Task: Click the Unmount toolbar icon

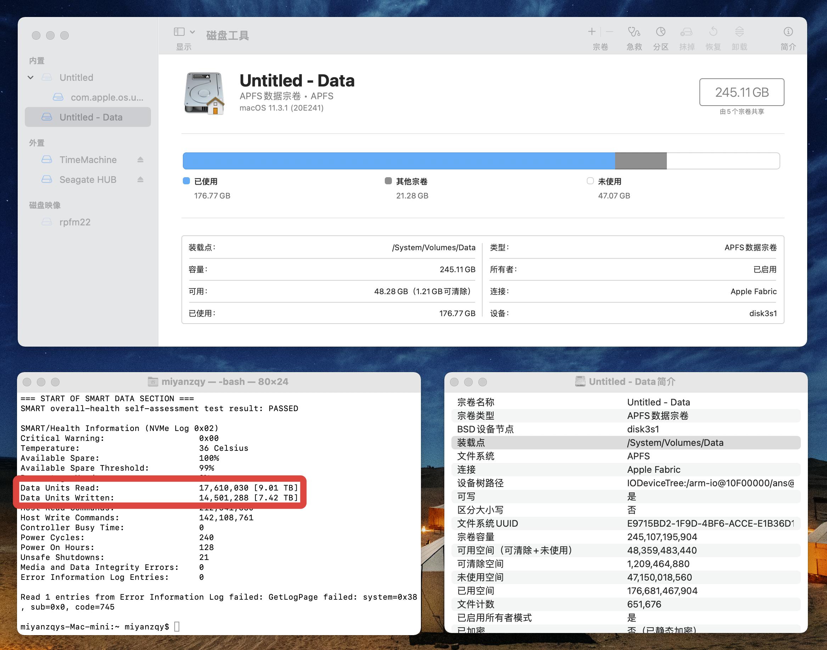Action: coord(739,32)
